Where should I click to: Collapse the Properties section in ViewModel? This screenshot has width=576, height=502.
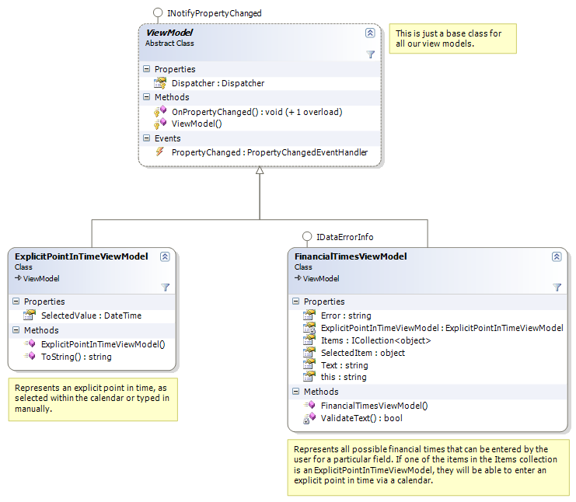pyautogui.click(x=147, y=68)
